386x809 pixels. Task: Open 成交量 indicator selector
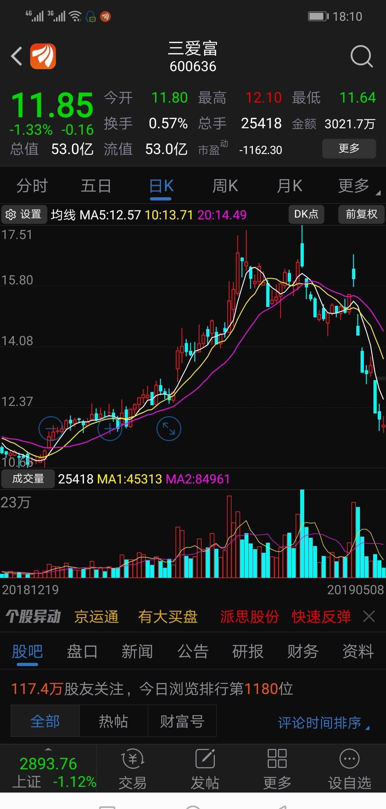(x=28, y=479)
